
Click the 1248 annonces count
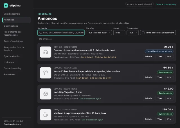(44, 39)
